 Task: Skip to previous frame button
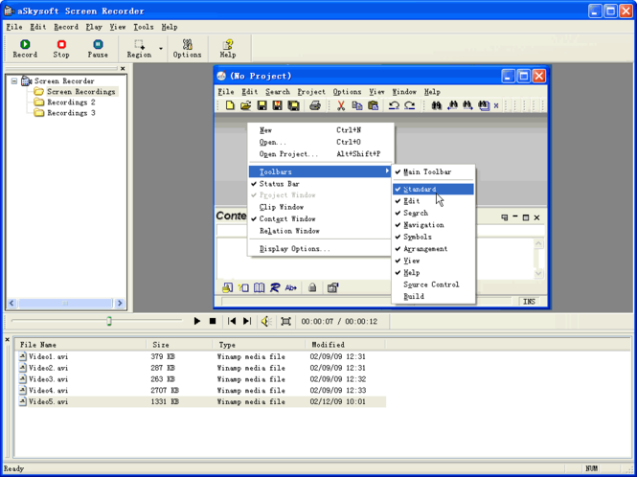coord(232,321)
